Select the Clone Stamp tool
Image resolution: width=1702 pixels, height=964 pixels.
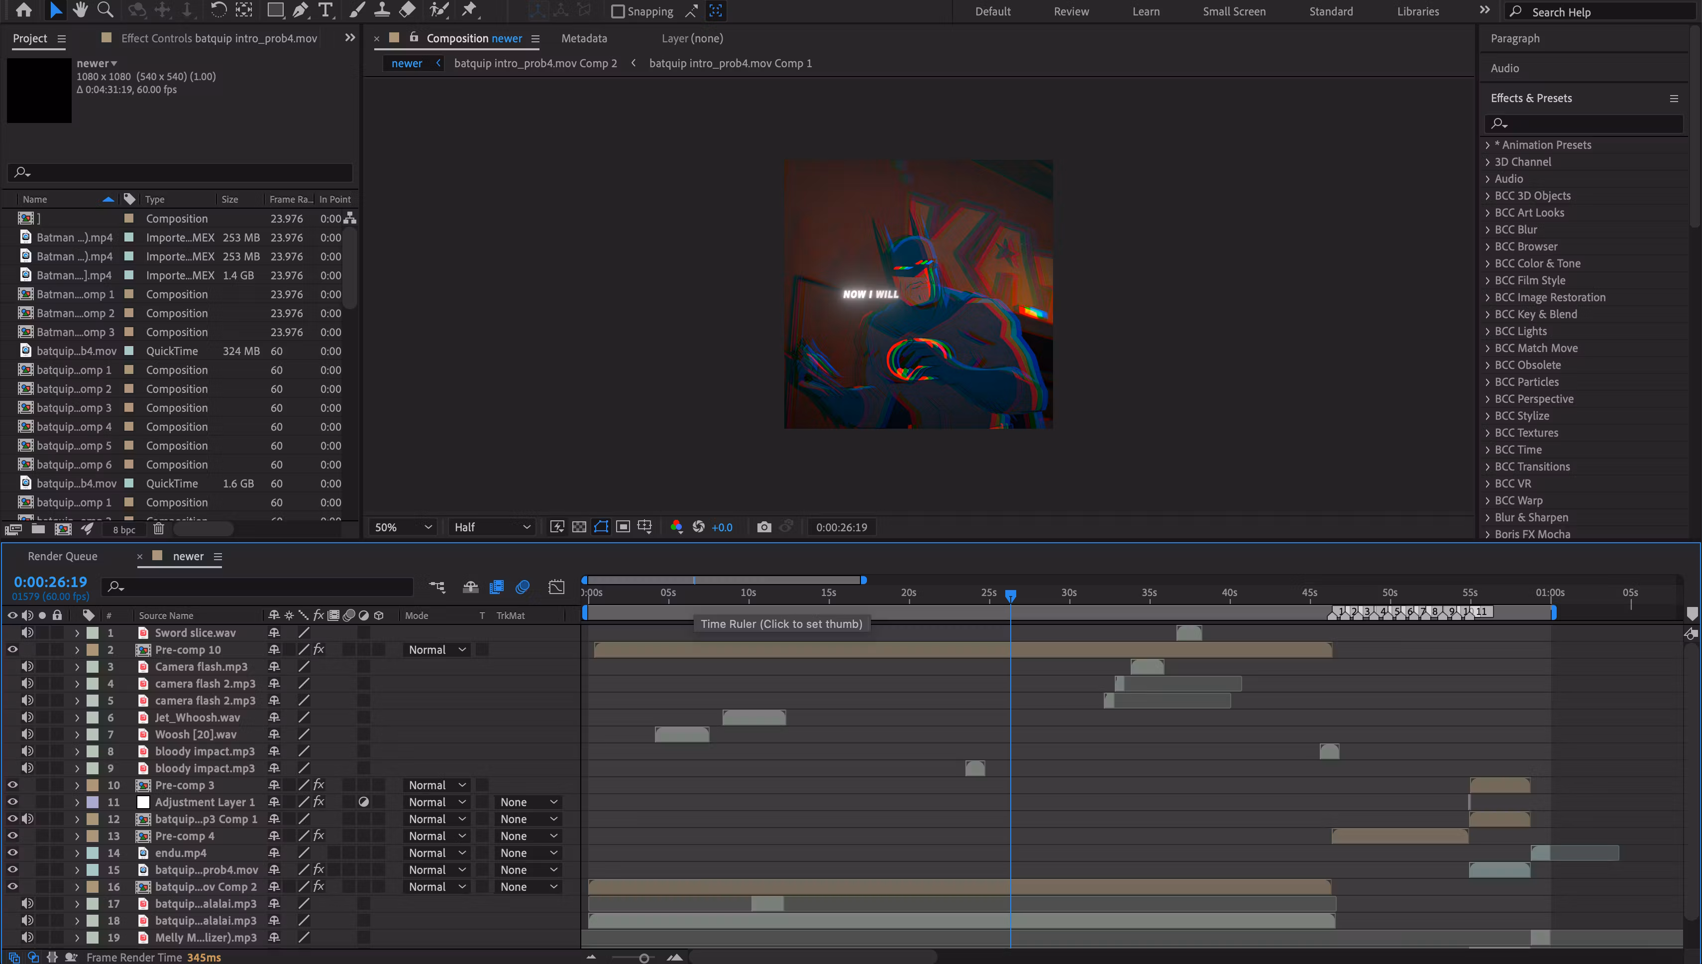(382, 10)
